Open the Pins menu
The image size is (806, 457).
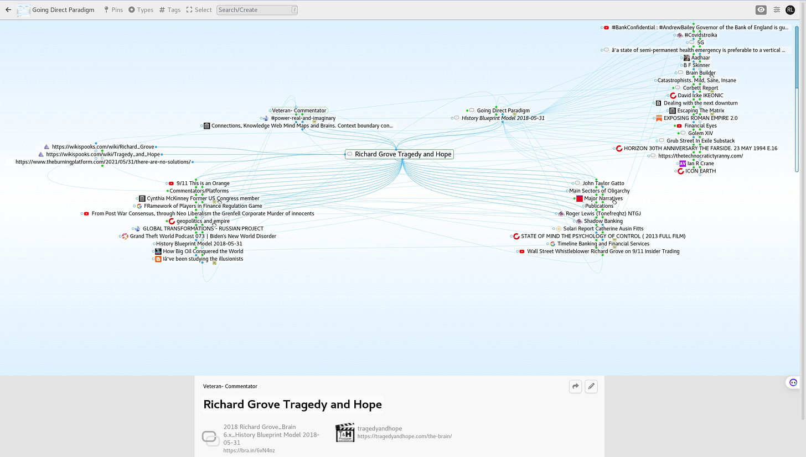pyautogui.click(x=113, y=9)
